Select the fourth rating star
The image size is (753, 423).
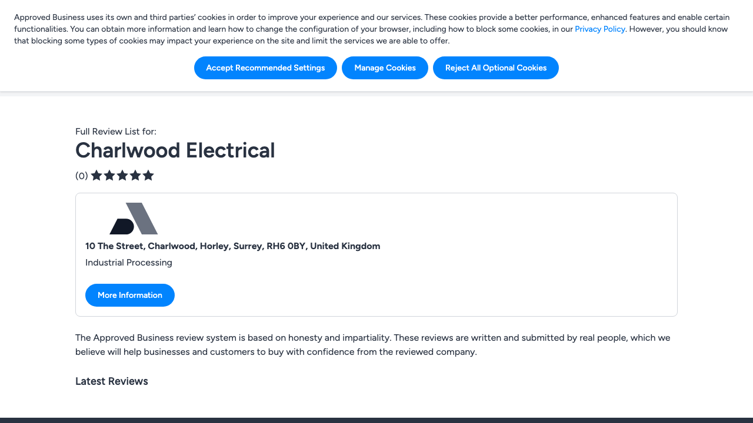click(x=135, y=175)
